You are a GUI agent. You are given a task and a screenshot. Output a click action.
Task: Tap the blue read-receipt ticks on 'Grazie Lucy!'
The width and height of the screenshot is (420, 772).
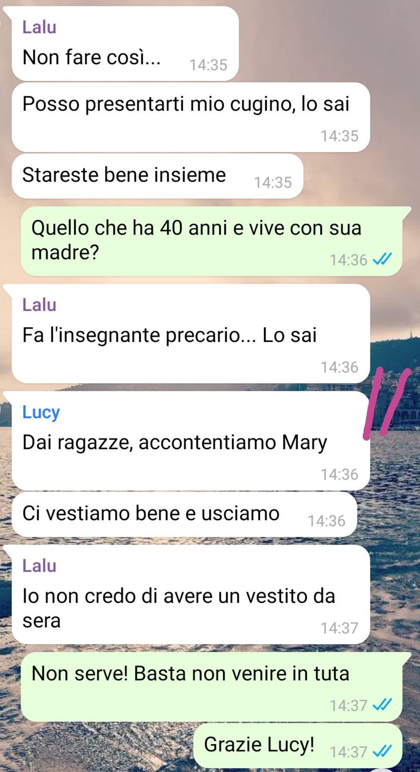click(x=382, y=751)
